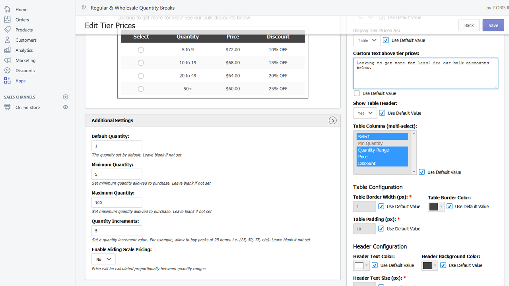This screenshot has height=286, width=509.
Task: Select the Discounts sidebar icon
Action: (7, 70)
